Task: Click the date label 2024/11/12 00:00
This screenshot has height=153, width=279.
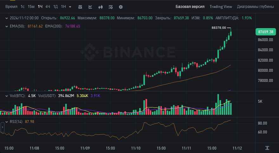Action: pyautogui.click(x=24, y=18)
